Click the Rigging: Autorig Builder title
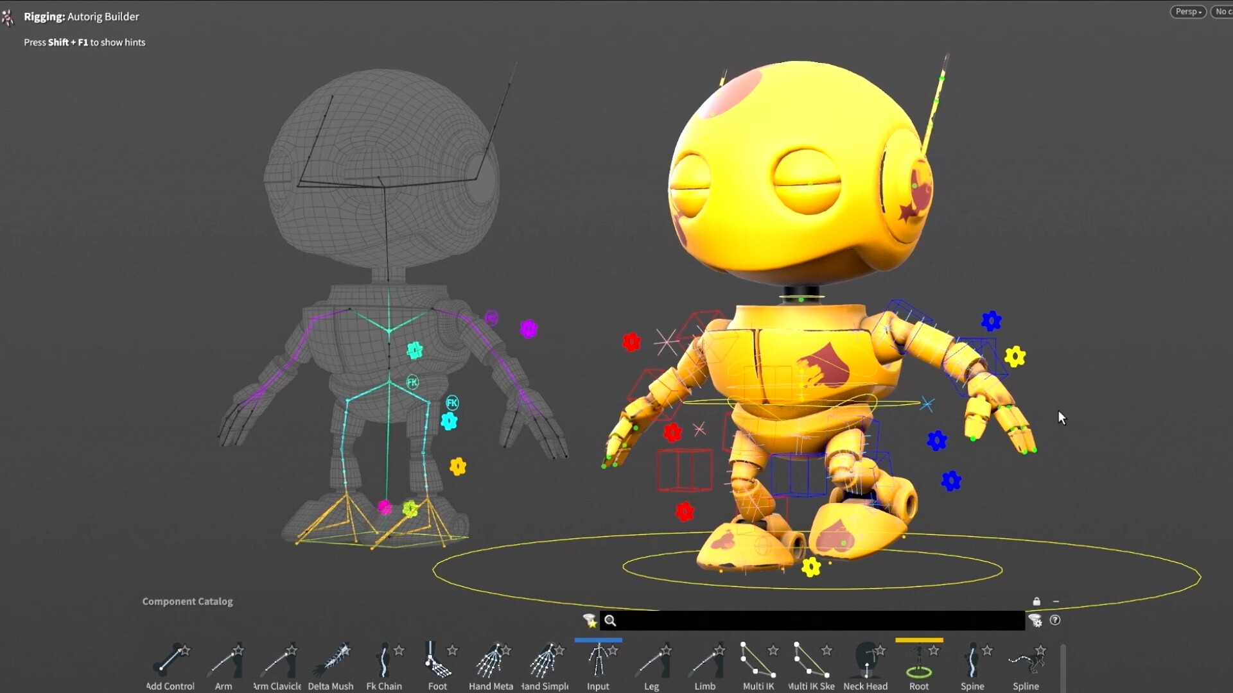Image resolution: width=1233 pixels, height=693 pixels. (81, 16)
